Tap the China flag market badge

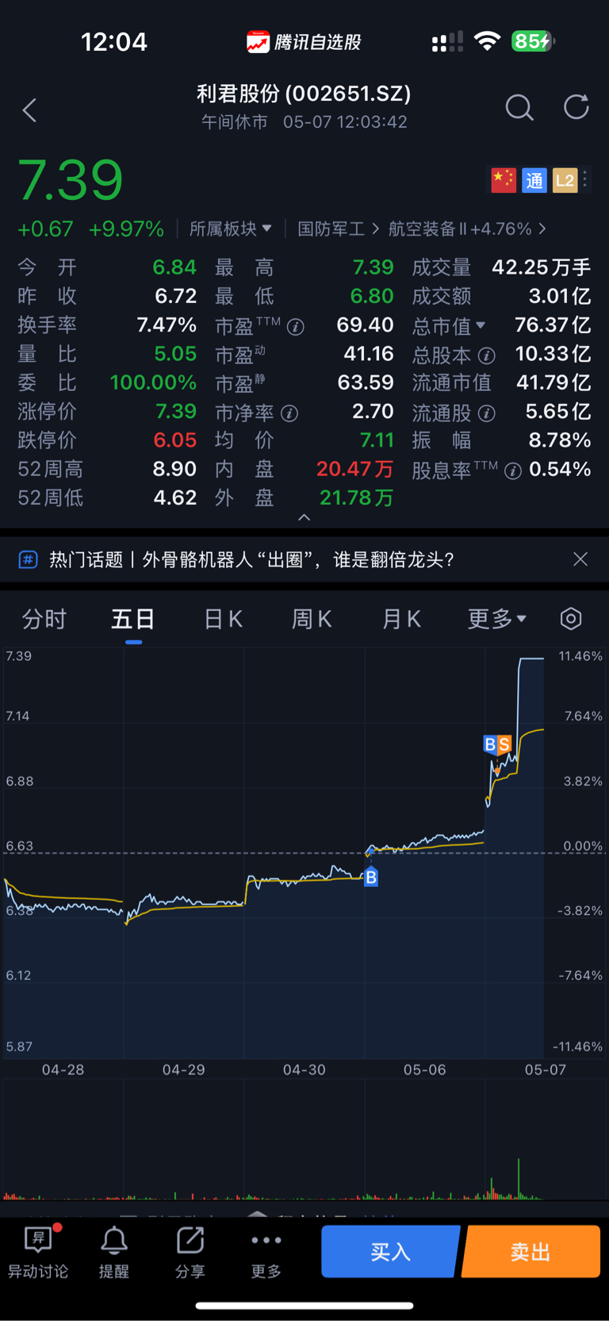(504, 180)
